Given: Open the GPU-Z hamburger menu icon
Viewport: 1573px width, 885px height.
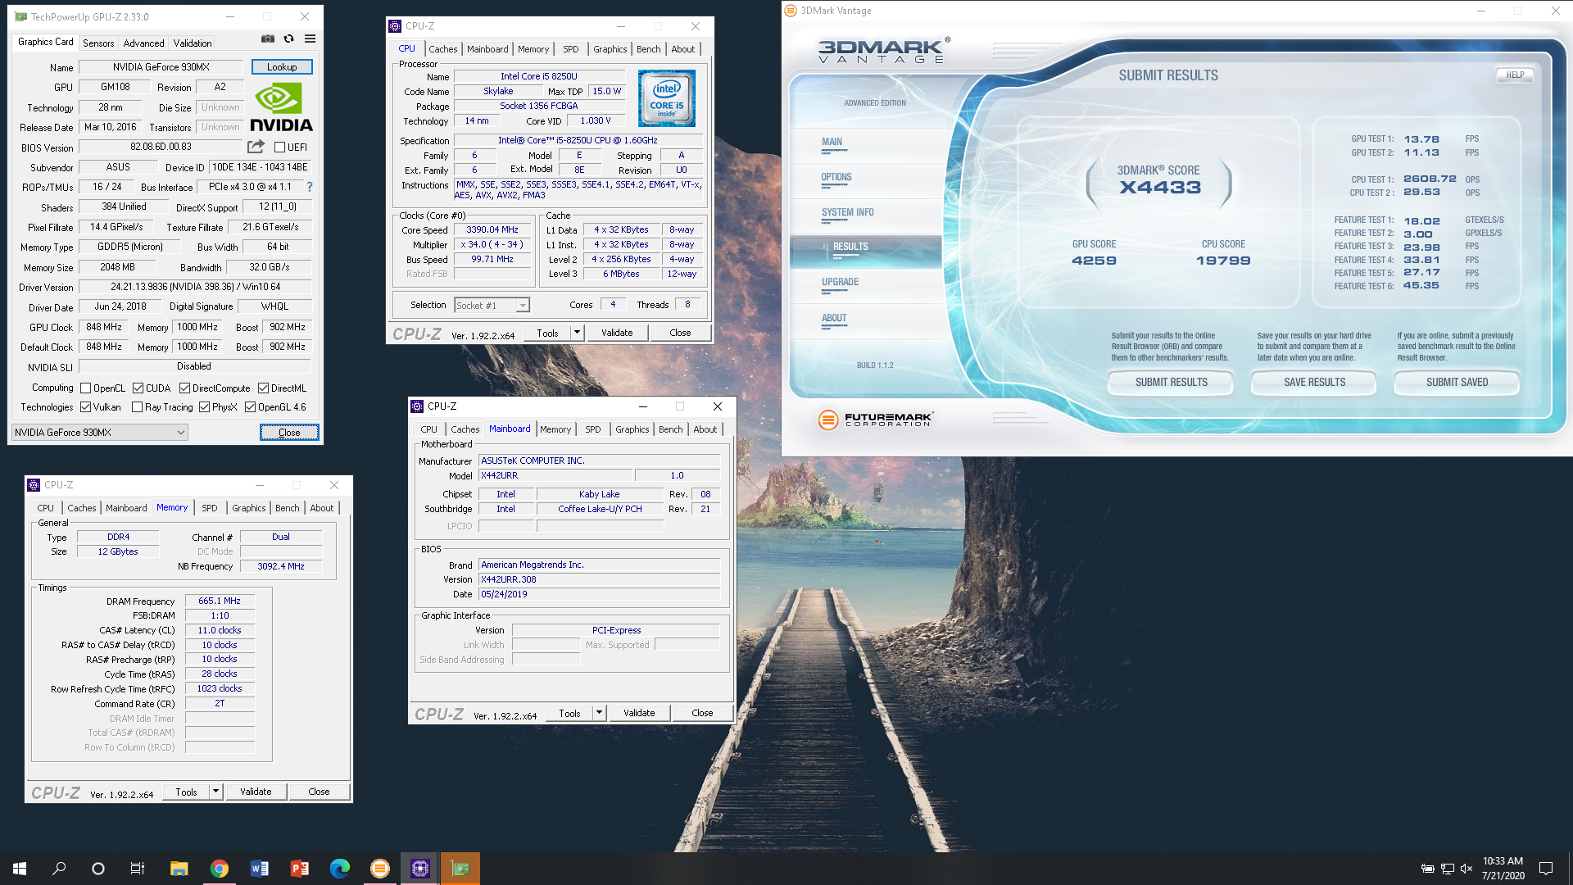Looking at the screenshot, I should click(310, 39).
